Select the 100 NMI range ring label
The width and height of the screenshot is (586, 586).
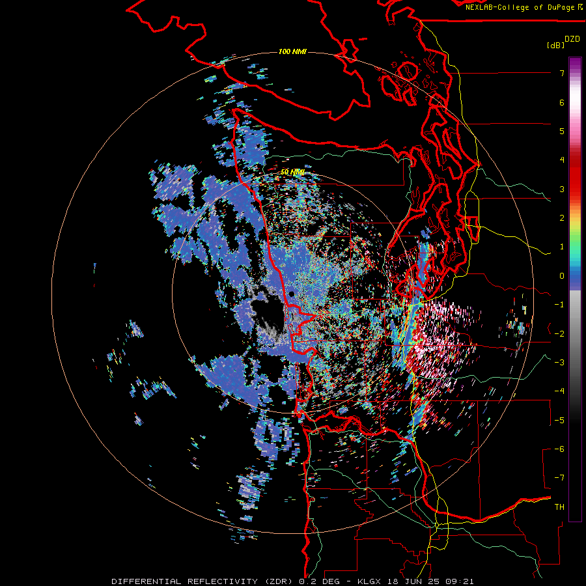point(292,51)
